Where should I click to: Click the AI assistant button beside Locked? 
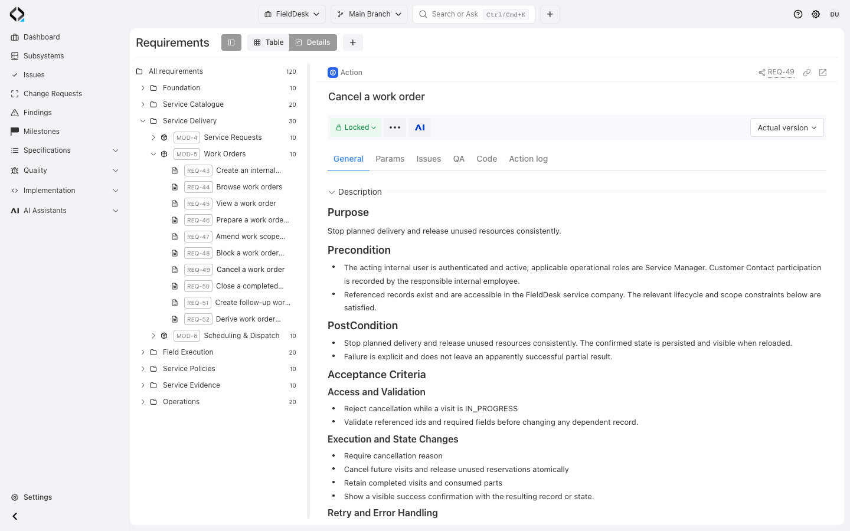pyautogui.click(x=420, y=127)
